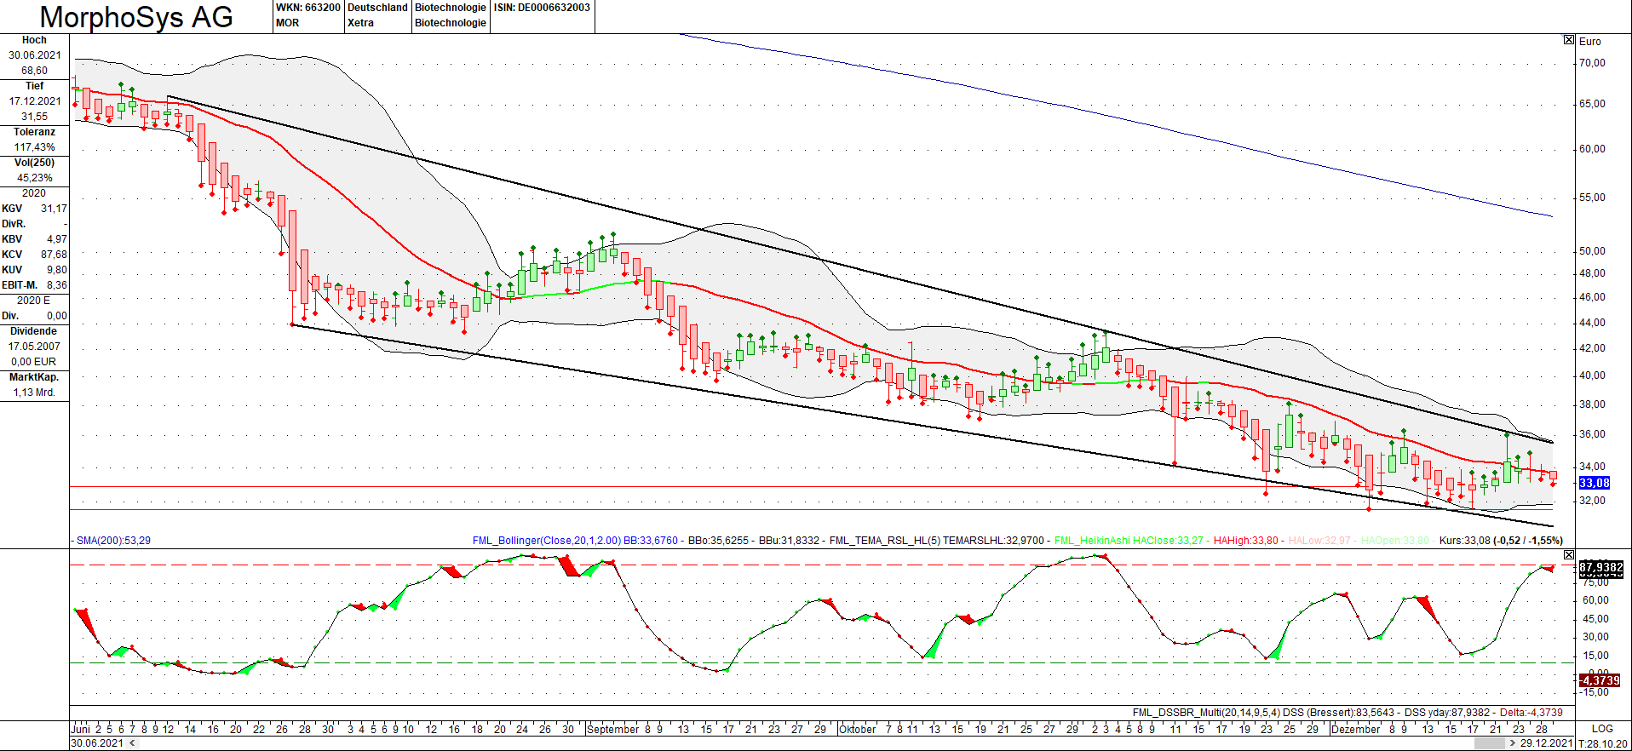Click the Hoch label in sidebar

34,40
